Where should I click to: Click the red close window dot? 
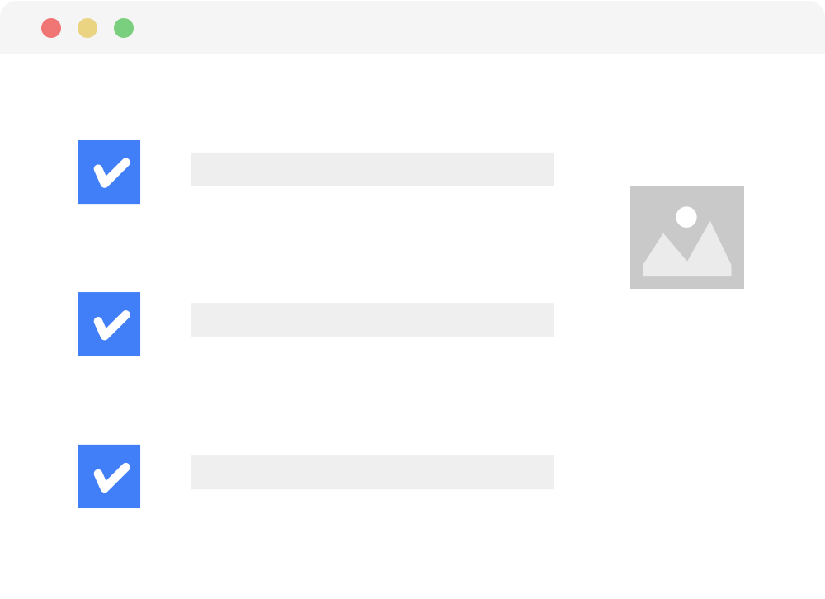(x=51, y=28)
